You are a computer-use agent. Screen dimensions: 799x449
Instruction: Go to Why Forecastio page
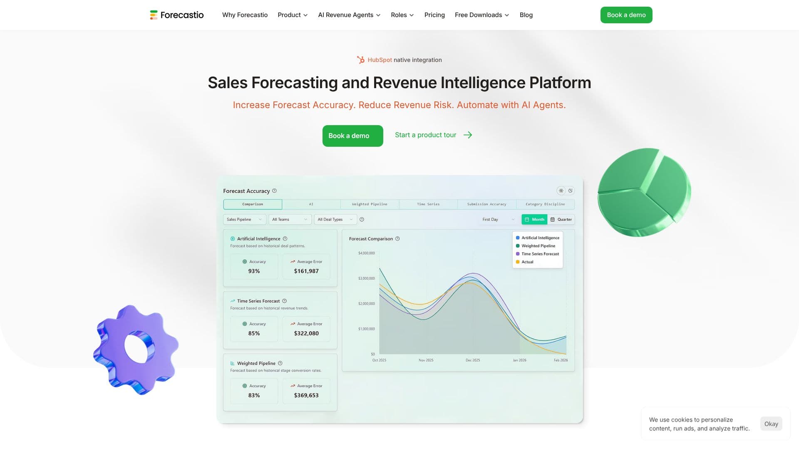point(245,15)
